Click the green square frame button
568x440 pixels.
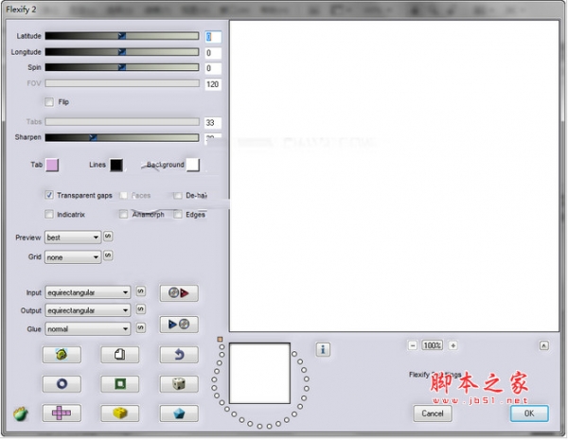(x=120, y=384)
